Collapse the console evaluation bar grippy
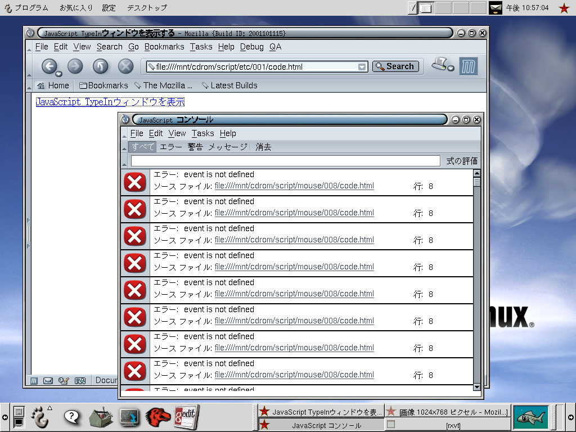Image resolution: width=576 pixels, height=432 pixels. click(x=124, y=161)
